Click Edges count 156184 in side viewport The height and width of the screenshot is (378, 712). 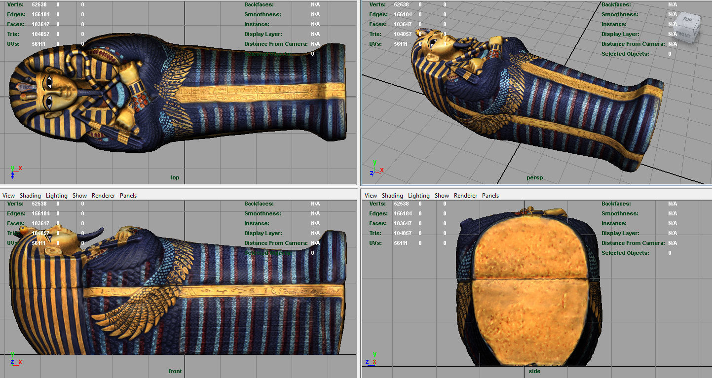click(x=403, y=213)
